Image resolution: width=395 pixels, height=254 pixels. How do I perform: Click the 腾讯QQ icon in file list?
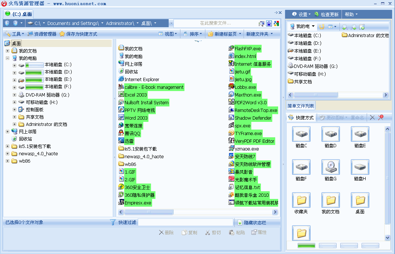(x=121, y=133)
